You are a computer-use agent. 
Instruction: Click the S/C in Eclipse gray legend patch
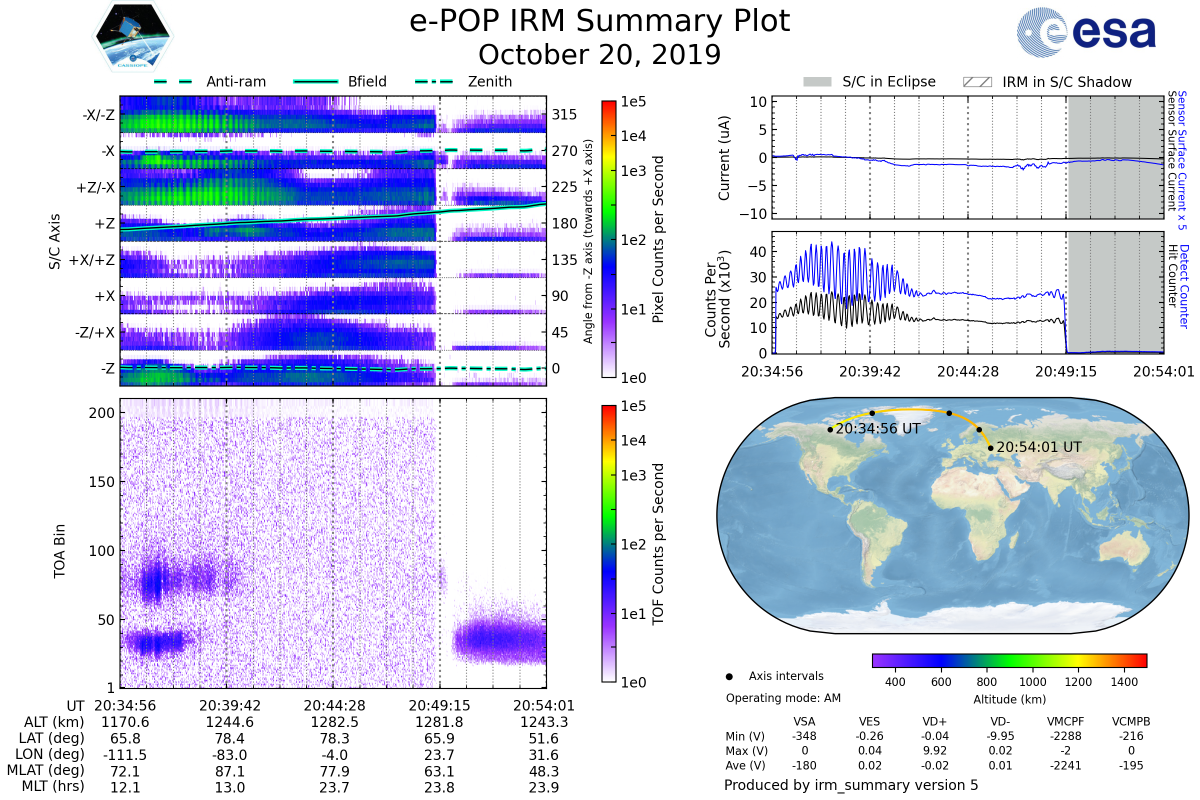coord(817,82)
